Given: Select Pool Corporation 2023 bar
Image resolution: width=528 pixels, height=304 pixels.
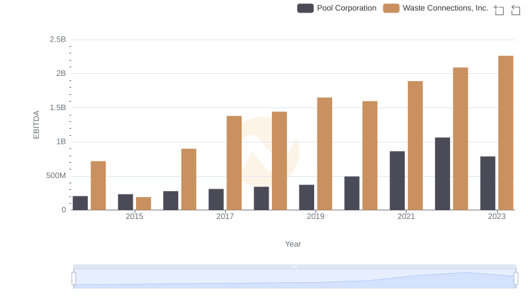Looking at the screenshot, I should pyautogui.click(x=488, y=183).
